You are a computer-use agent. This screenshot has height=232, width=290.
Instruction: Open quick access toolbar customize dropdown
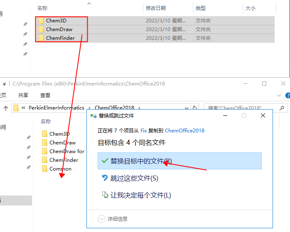click(x=4, y=84)
